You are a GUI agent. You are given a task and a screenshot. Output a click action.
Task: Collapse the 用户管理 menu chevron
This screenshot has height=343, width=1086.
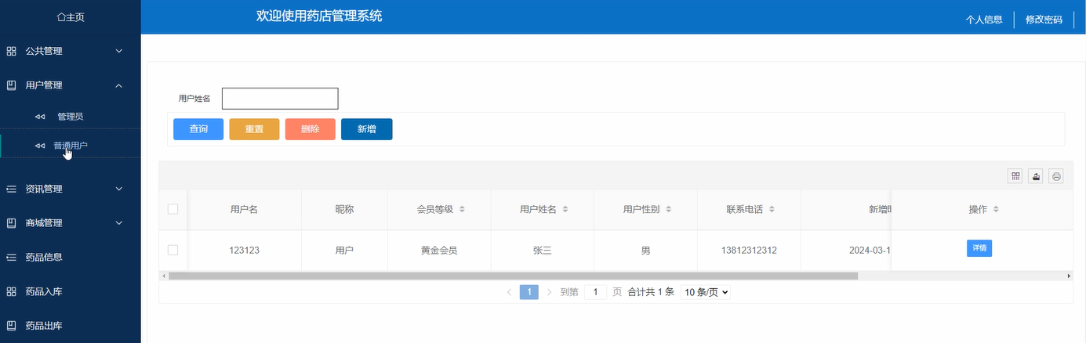point(119,85)
